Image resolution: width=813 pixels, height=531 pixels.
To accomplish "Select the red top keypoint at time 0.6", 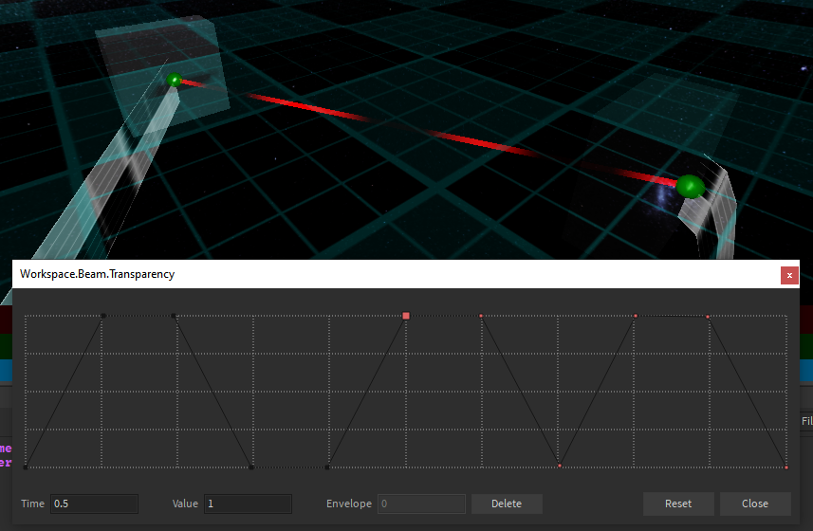I will coord(481,316).
